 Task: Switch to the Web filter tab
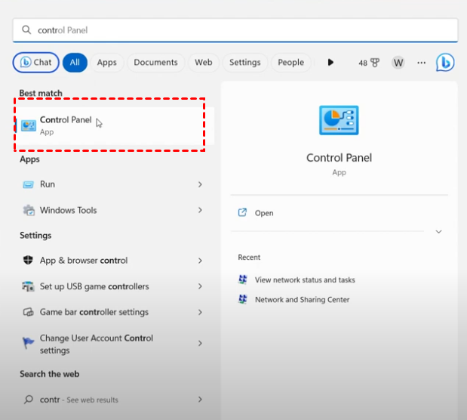pyautogui.click(x=204, y=63)
